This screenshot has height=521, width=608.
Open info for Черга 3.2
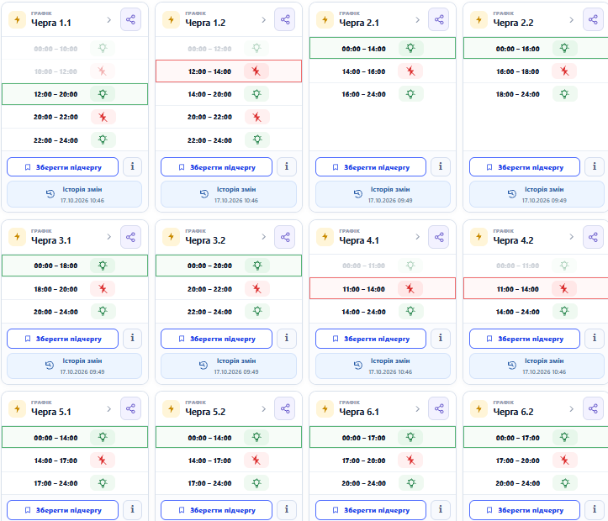(x=287, y=339)
